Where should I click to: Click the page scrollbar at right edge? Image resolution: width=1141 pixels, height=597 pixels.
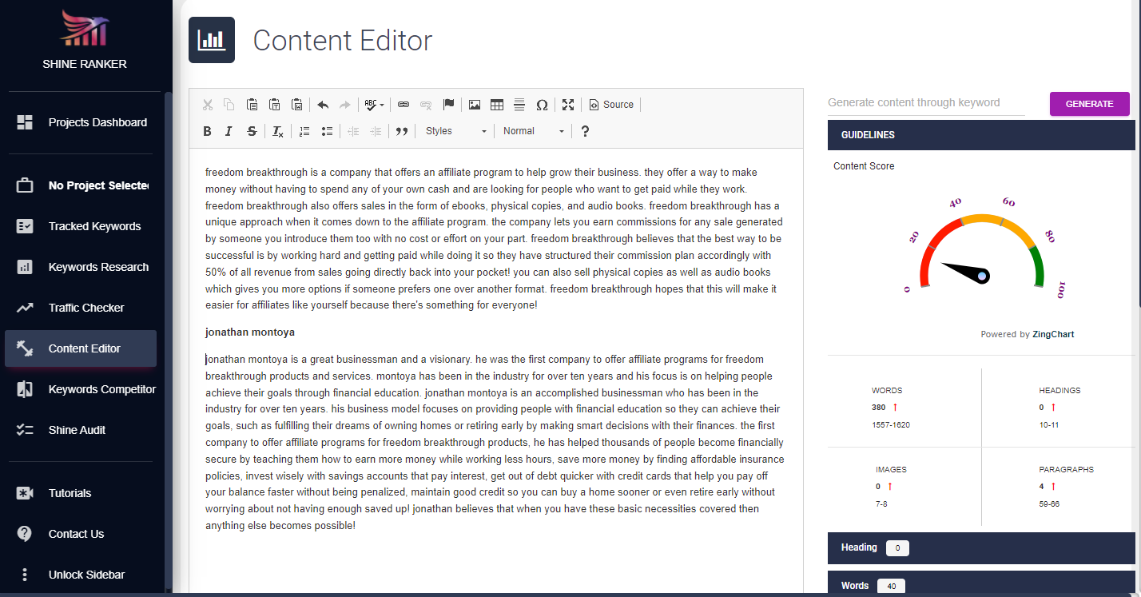(x=1138, y=152)
